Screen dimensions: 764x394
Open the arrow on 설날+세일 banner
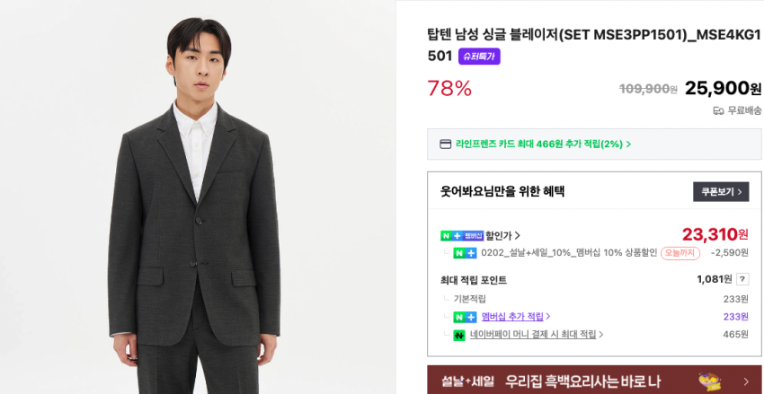[746, 381]
